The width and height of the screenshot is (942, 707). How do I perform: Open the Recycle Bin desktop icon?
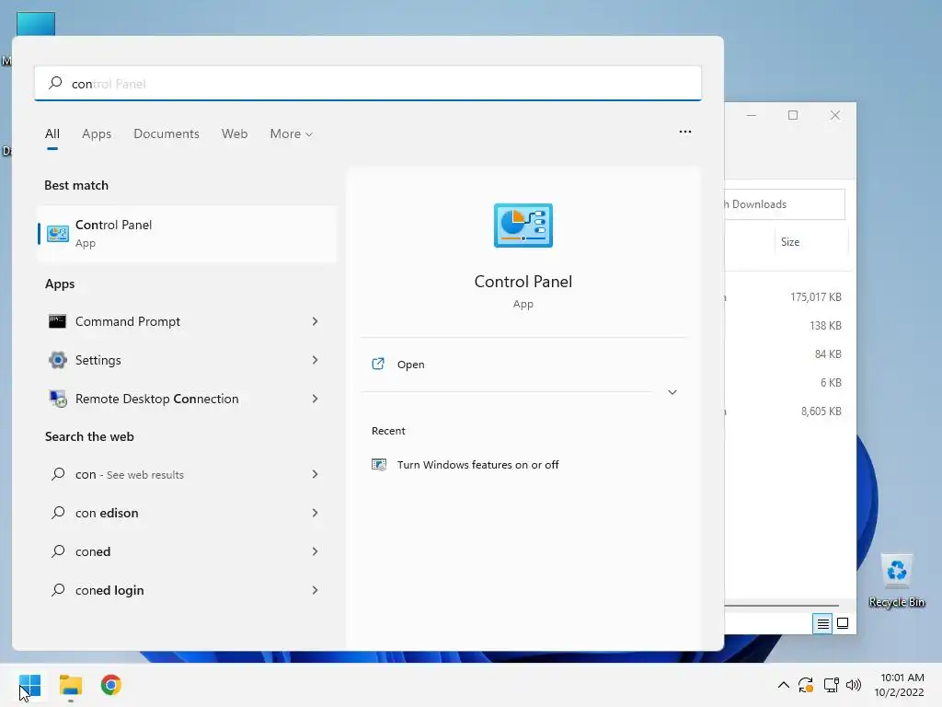[x=896, y=581]
